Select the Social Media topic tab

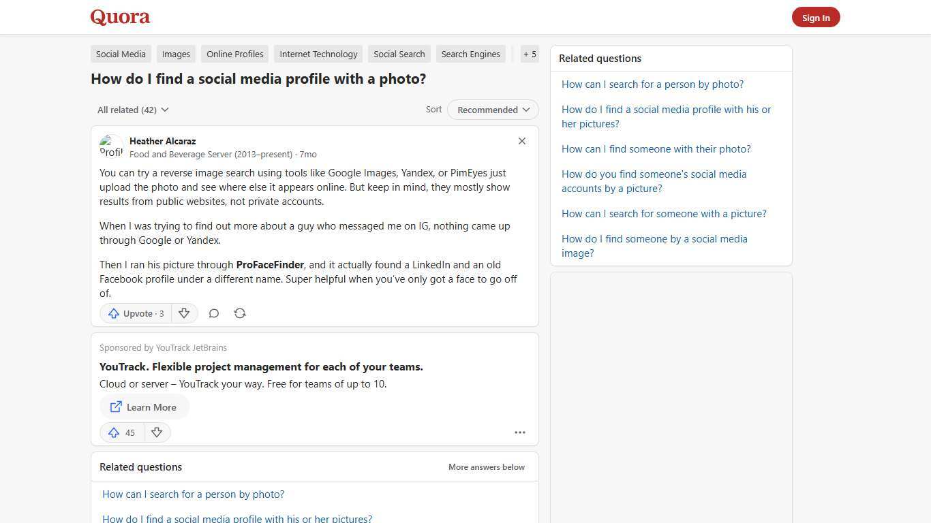pyautogui.click(x=121, y=54)
